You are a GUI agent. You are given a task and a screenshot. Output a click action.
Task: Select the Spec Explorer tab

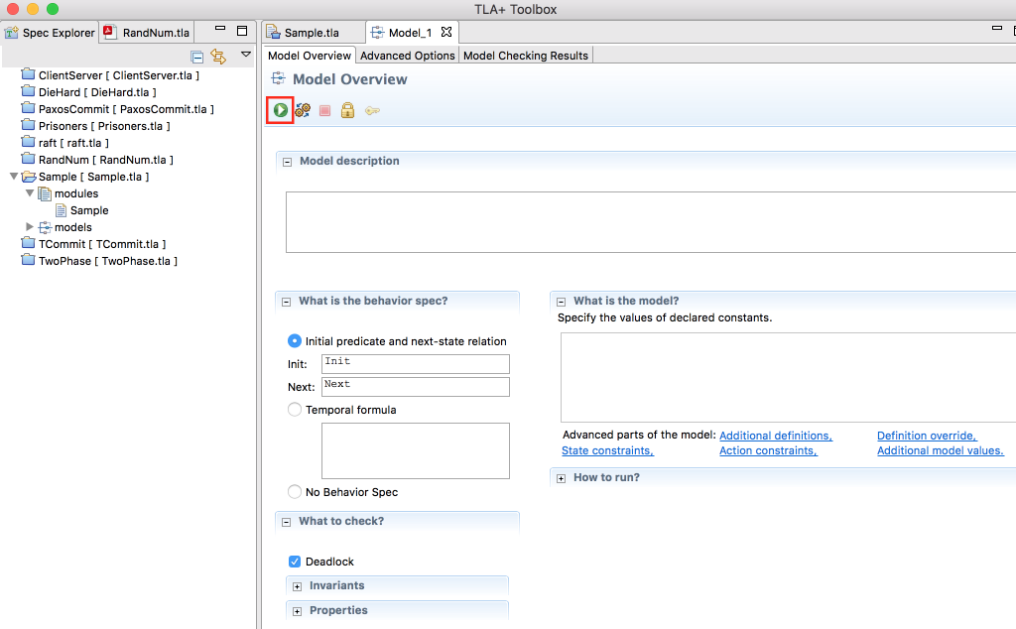pyautogui.click(x=50, y=33)
